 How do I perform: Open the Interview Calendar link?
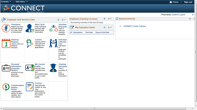coord(62,41)
